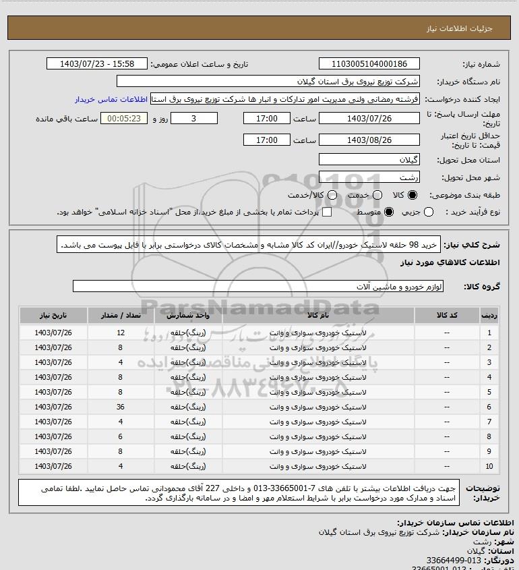Toggle the اسناد خزانه اسلامی payment checkbox
The height and width of the screenshot is (570, 519).
click(x=327, y=212)
